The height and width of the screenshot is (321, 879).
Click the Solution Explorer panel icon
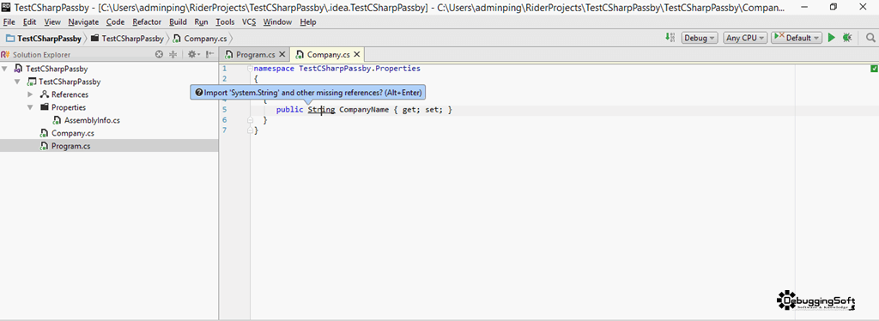tap(5, 54)
